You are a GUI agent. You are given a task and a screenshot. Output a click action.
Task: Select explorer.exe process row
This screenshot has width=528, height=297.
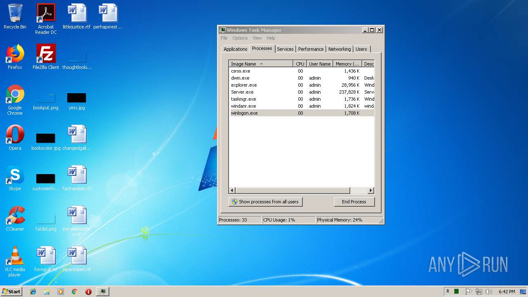(302, 85)
